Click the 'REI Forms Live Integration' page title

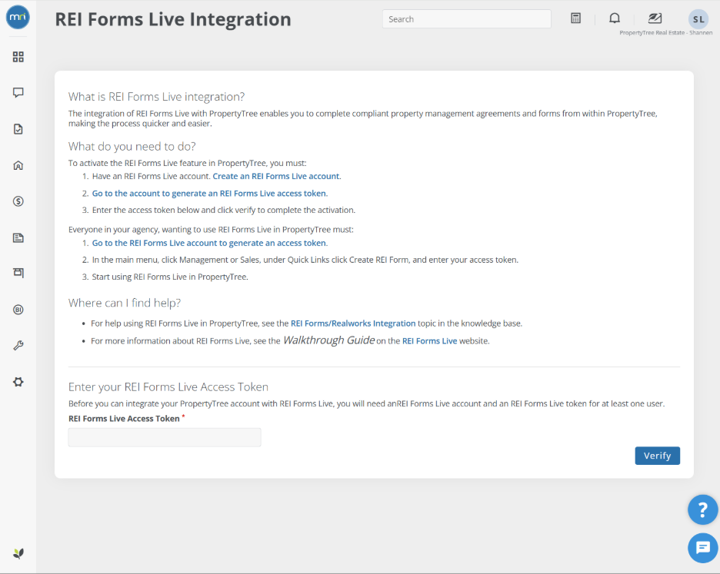[x=173, y=19]
